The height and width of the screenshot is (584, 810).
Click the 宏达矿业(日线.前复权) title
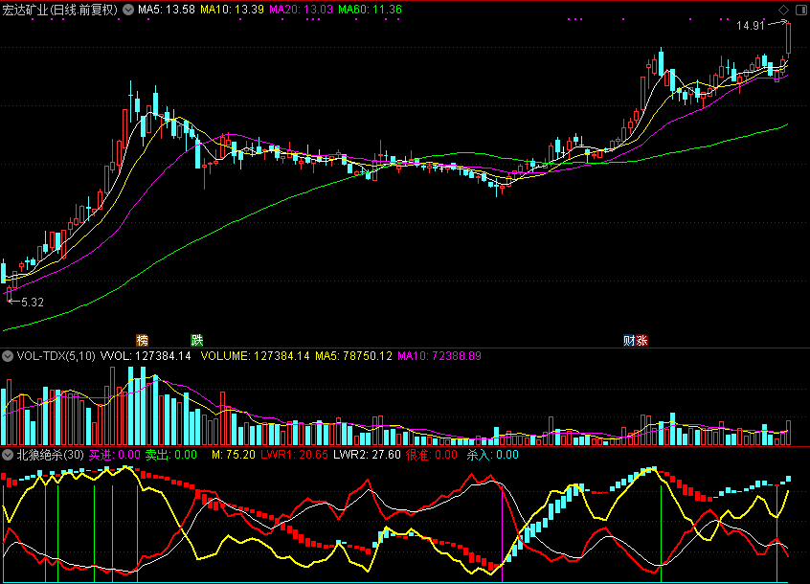coord(60,10)
